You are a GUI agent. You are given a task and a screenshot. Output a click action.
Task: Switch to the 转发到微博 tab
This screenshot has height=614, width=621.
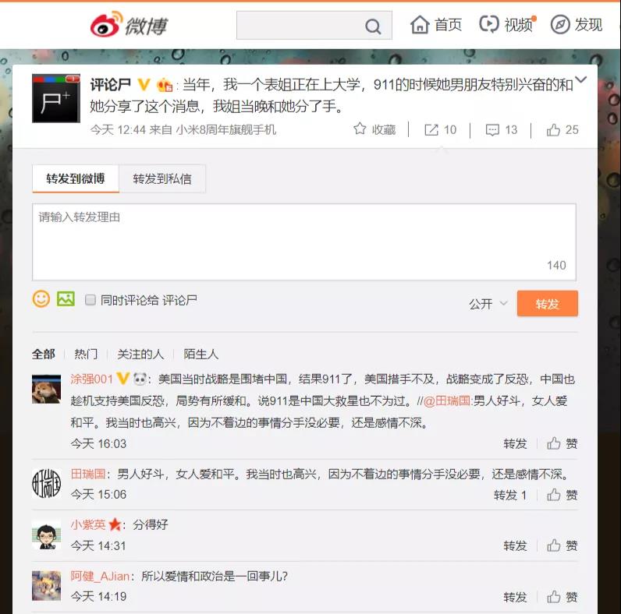75,178
